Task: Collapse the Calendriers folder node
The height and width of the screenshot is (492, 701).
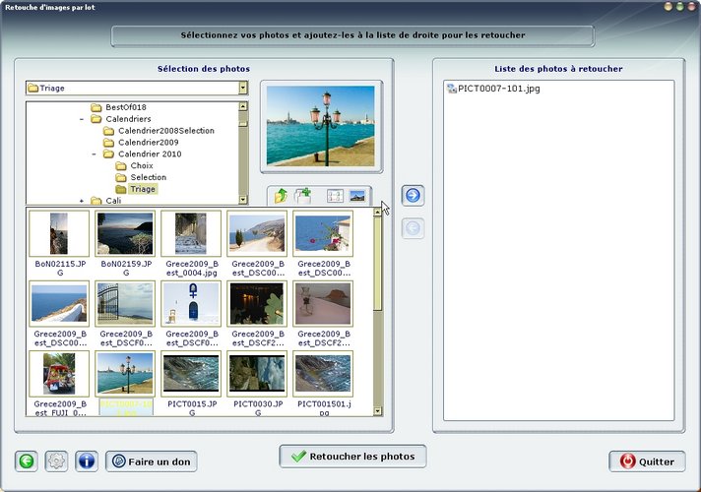Action: point(81,119)
